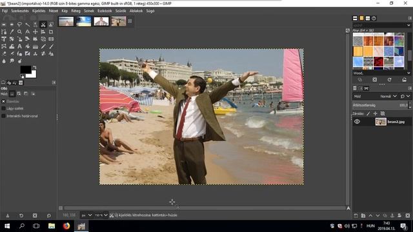
Task: Select the Color Picker tool
Action: pyautogui.click(x=12, y=32)
